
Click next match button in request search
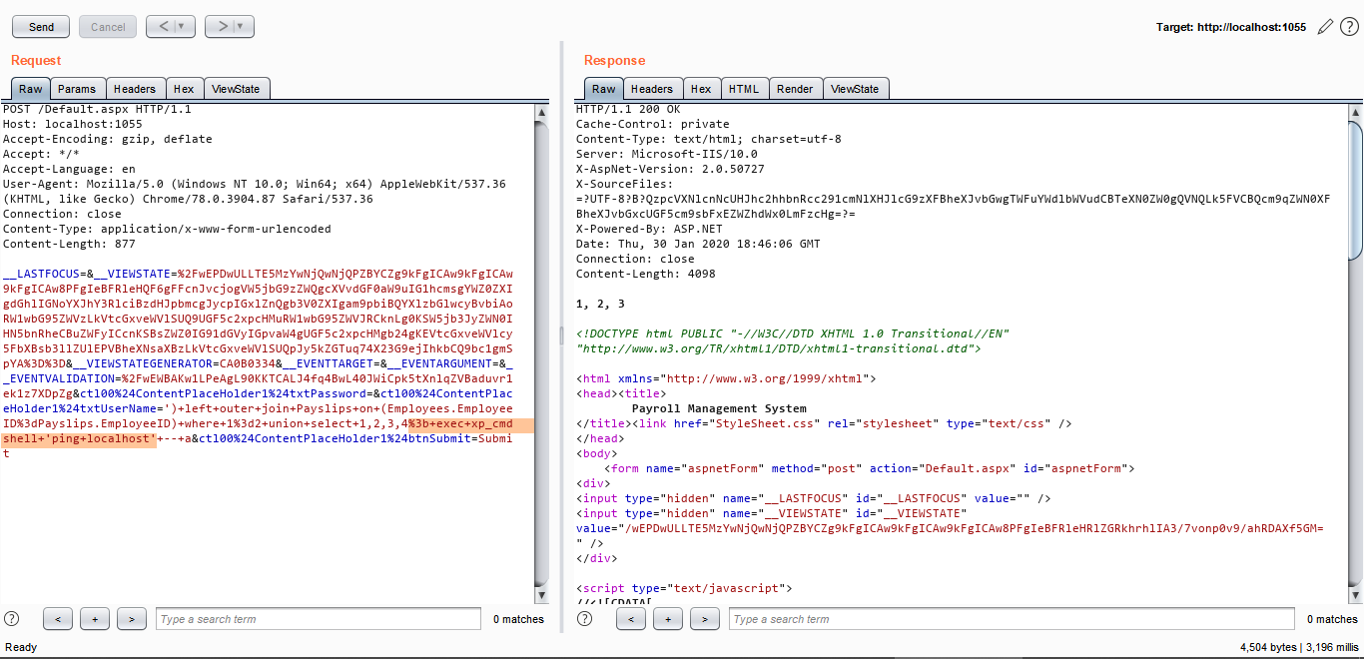[x=131, y=619]
